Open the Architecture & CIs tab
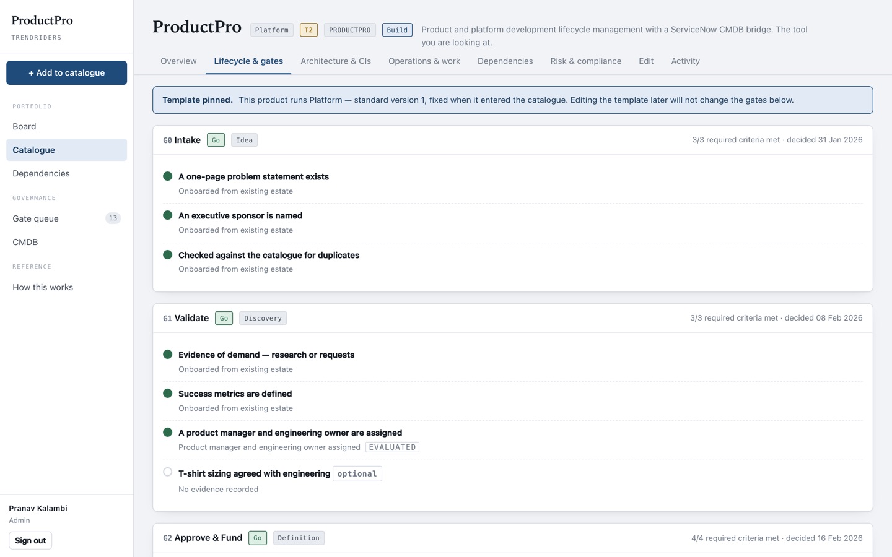This screenshot has height=557, width=892. click(336, 61)
